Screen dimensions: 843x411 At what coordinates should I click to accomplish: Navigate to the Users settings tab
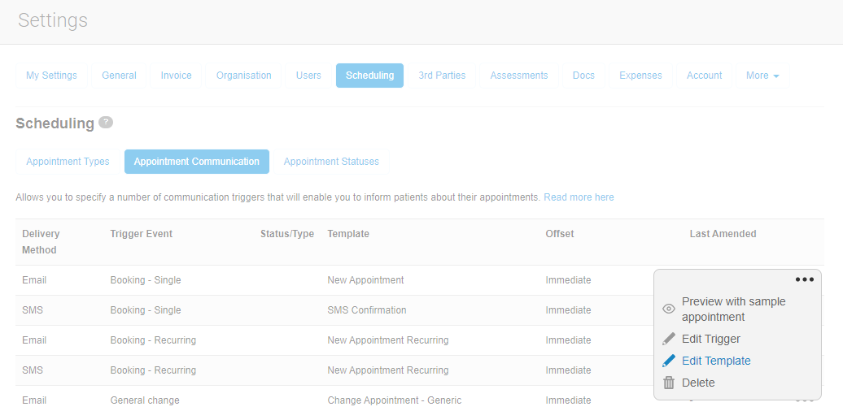point(308,76)
